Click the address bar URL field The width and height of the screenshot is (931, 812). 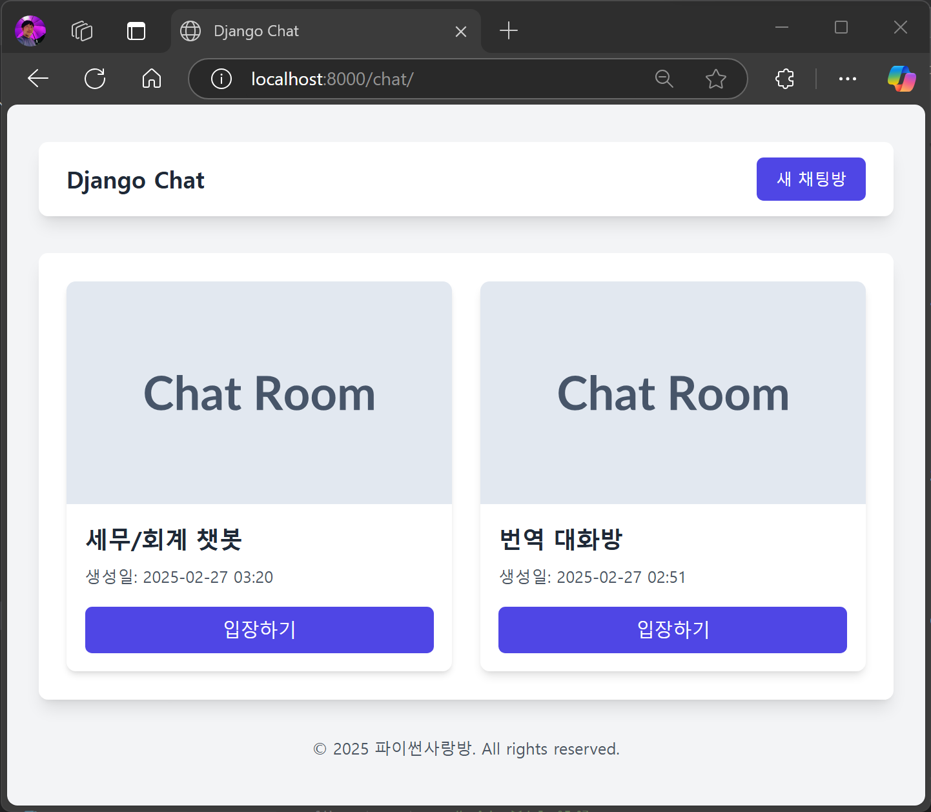coord(387,78)
